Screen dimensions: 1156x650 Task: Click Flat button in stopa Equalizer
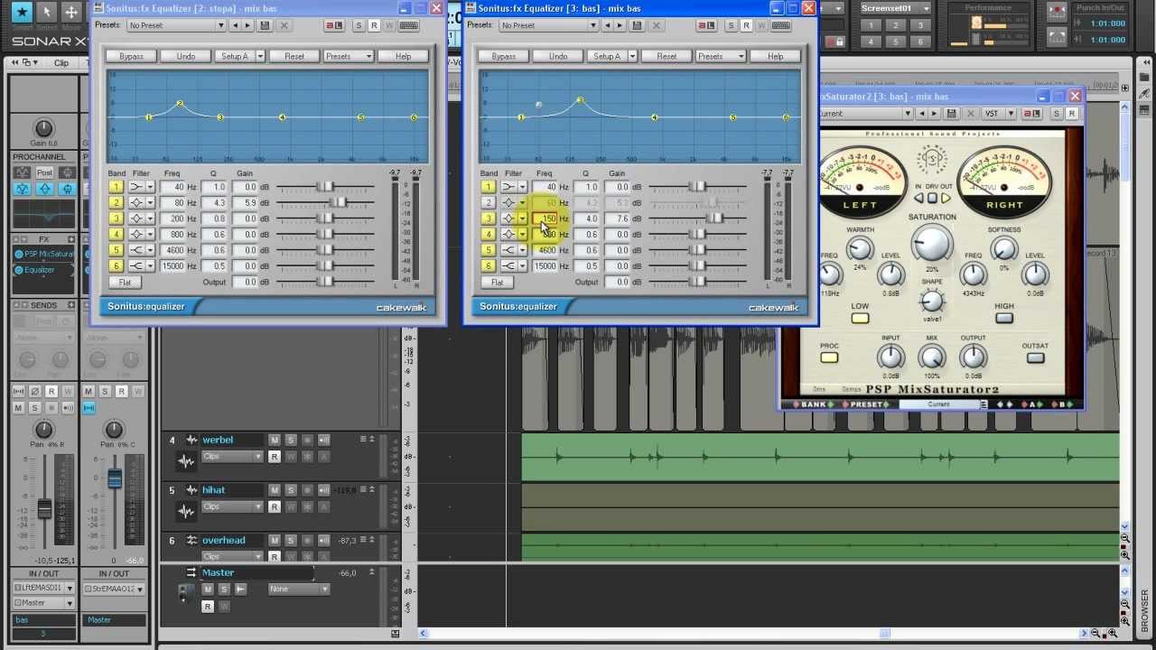126,283
